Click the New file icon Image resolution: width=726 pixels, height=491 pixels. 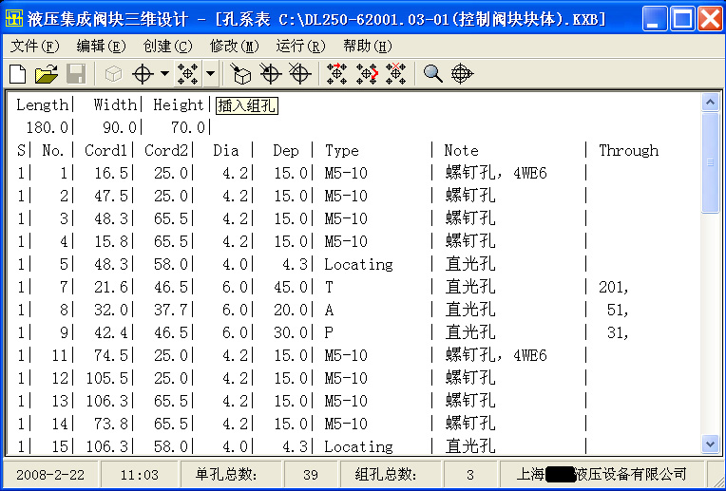(x=18, y=74)
